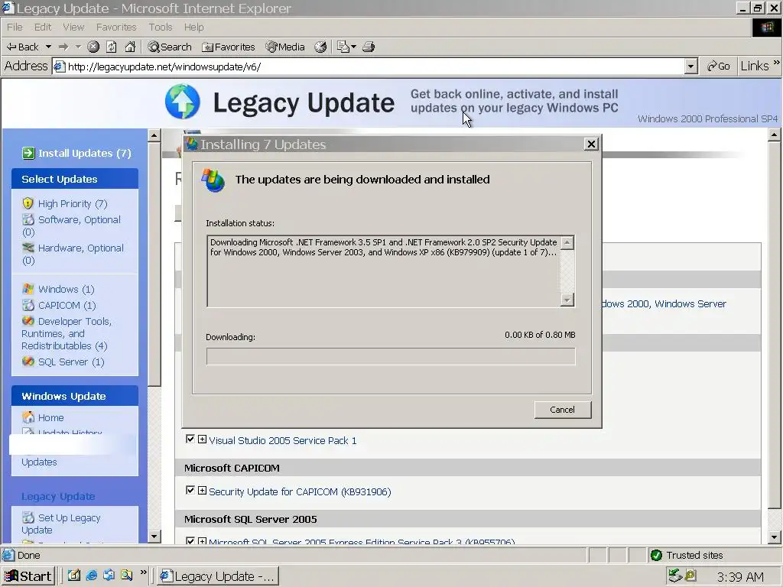
Task: Click the Set Up Legacy Update icon
Action: (28, 517)
